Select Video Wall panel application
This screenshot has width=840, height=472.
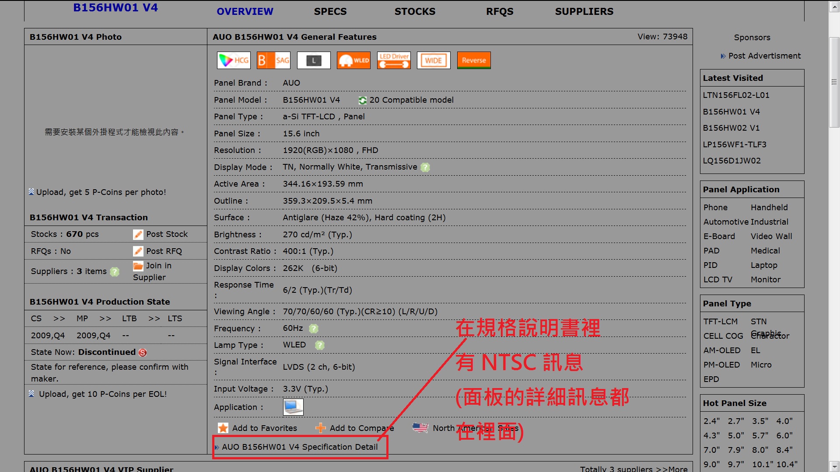click(771, 236)
